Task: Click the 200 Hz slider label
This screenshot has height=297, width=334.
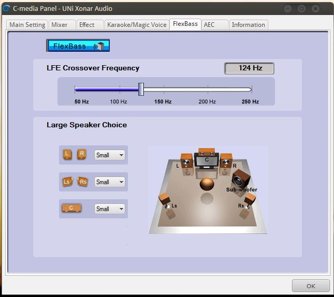Action: coord(207,101)
